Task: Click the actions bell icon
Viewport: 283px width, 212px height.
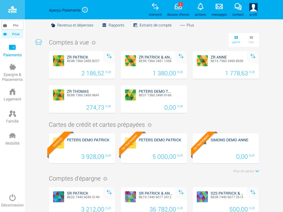Action: (200, 7)
